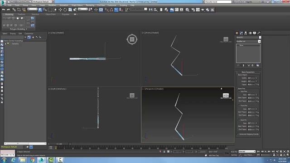Screen dimensions: 290x163
Task: Click the Key Filters button
Action: 248,155
